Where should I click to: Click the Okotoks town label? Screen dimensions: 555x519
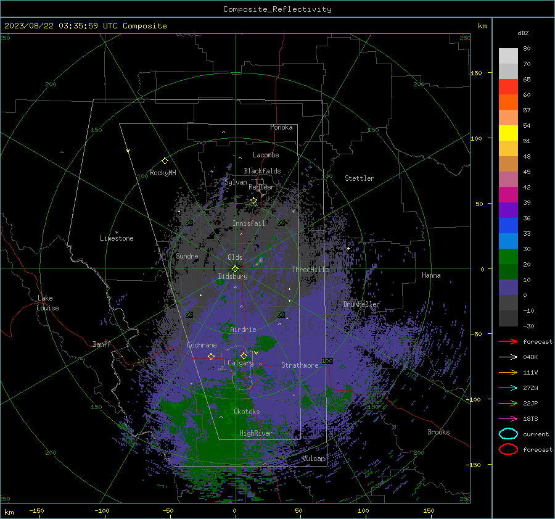click(x=247, y=411)
